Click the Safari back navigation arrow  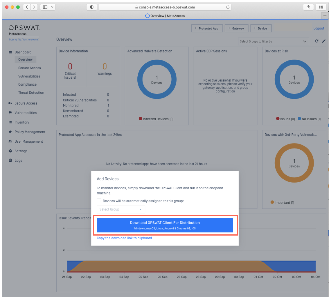click(x=27, y=7)
